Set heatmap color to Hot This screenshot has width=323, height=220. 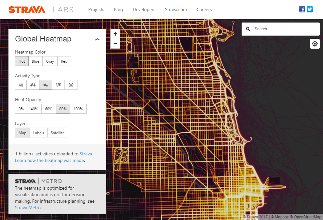[x=21, y=61]
